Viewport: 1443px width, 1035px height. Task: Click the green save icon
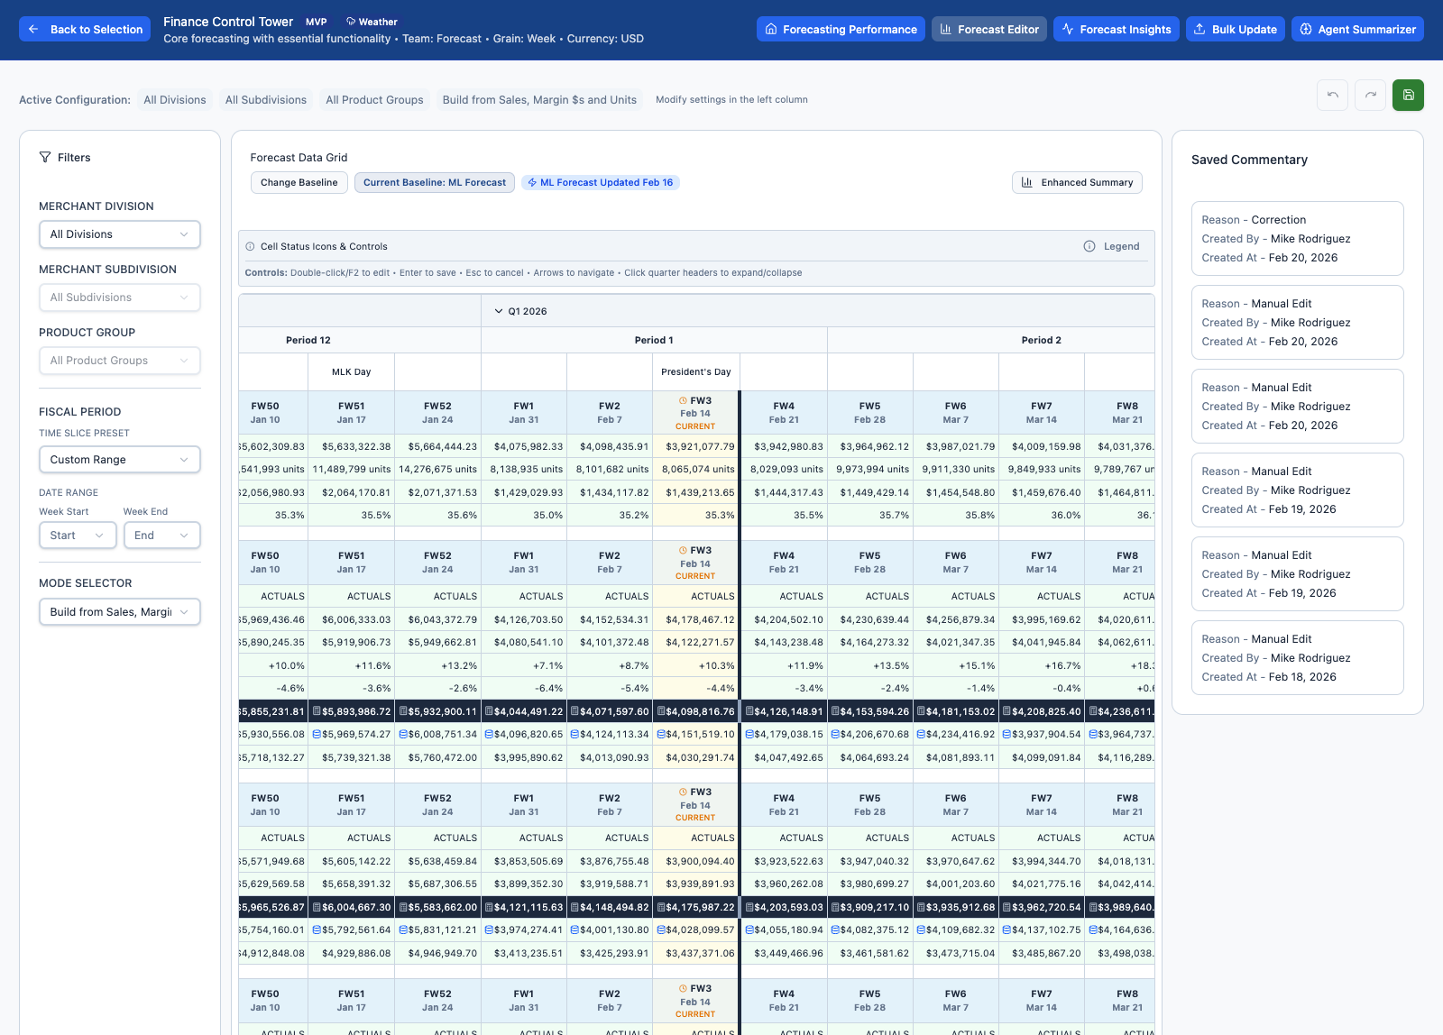(1408, 95)
